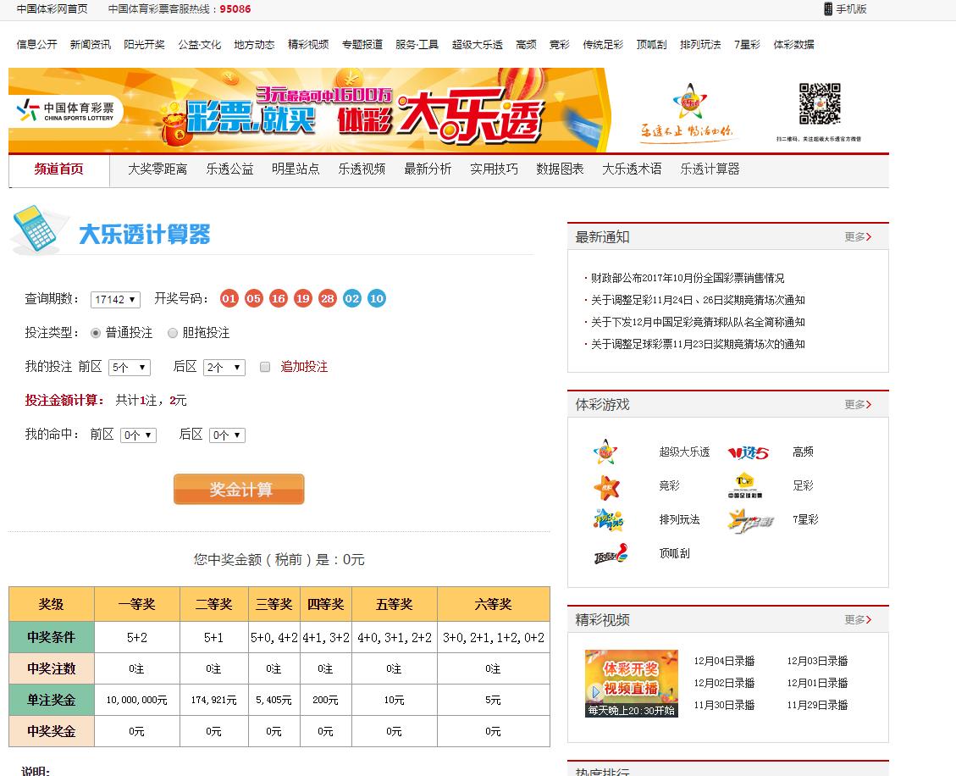Select the 普通投注 radio button
Image resolution: width=956 pixels, height=776 pixels.
[x=96, y=333]
